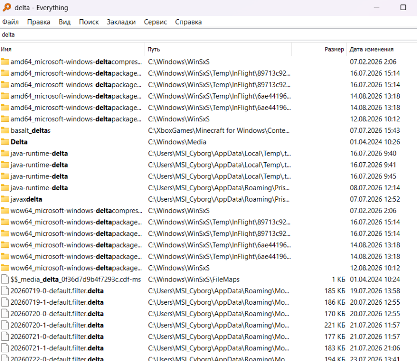Viewport: 417px width, 361px height.
Task: Click the path C:\Windows\WinSxS\FileMaps
Action: pos(194,279)
